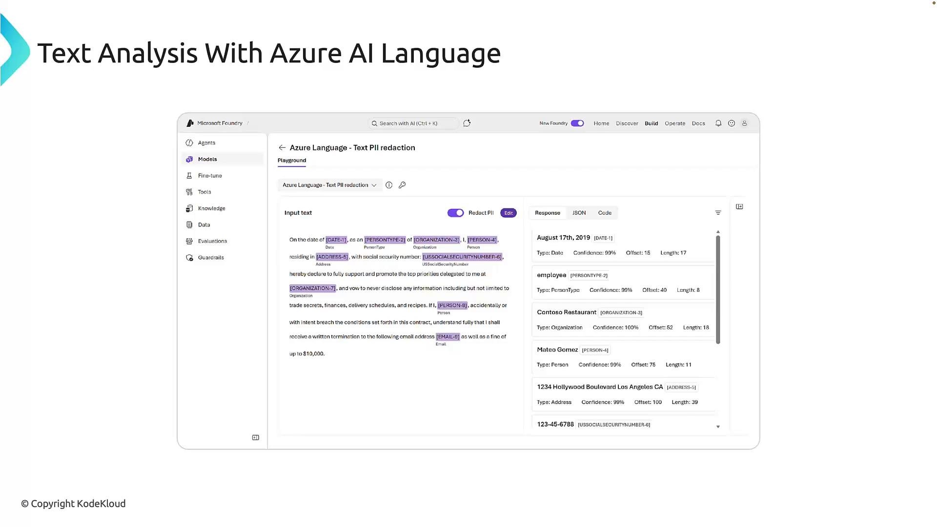Switch to the JSON tab
Image resolution: width=937 pixels, height=527 pixels.
click(579, 213)
